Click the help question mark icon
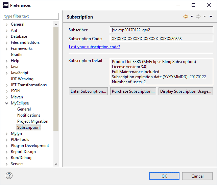 [9, 176]
